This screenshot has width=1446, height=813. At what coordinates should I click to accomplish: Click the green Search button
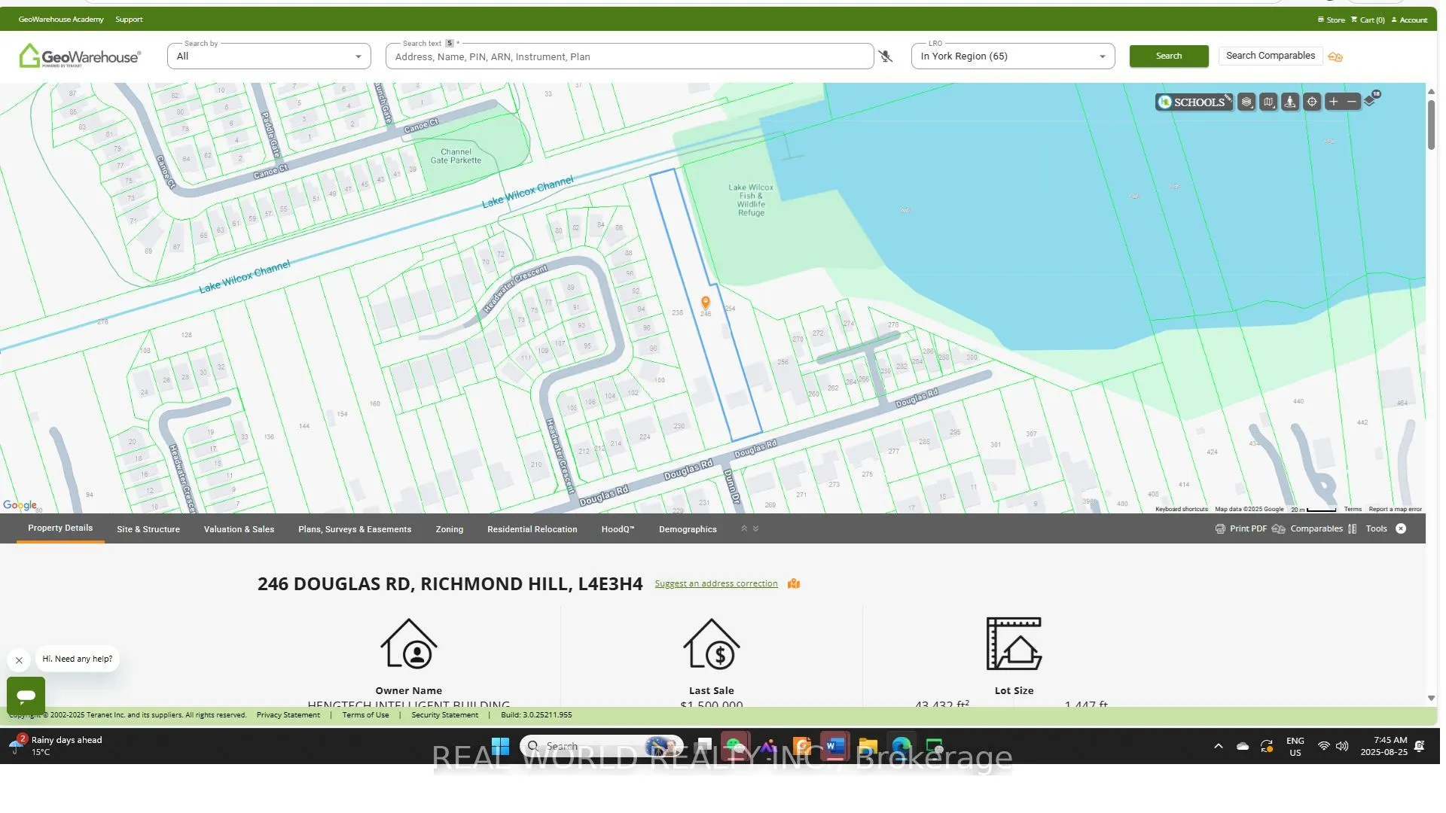tap(1169, 56)
